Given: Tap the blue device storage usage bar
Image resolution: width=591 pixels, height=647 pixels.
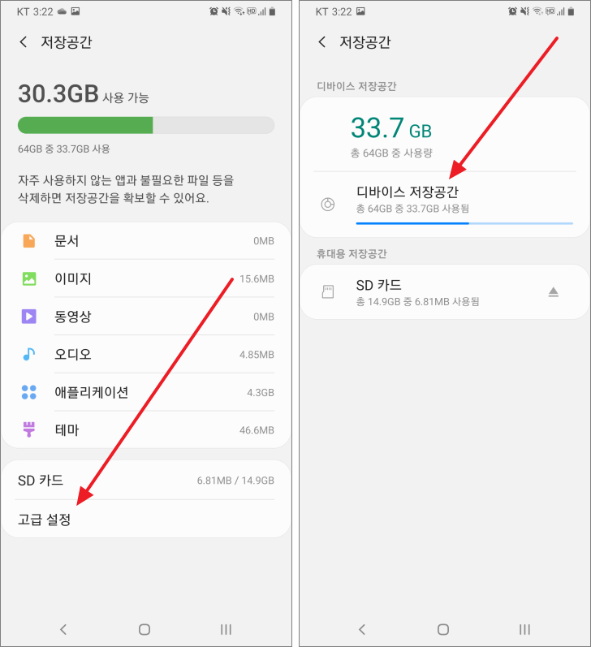Looking at the screenshot, I should 464,223.
